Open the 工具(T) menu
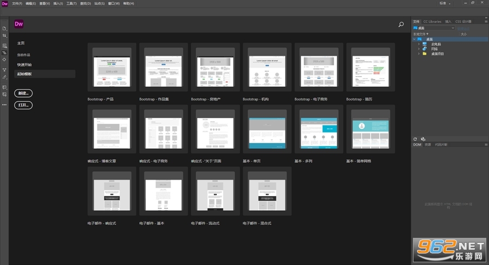This screenshot has width=489, height=265. coord(71,3)
